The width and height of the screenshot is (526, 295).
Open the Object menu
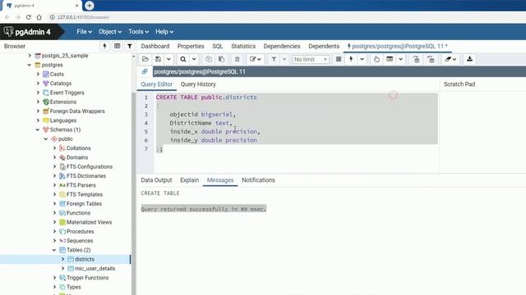pyautogui.click(x=109, y=32)
